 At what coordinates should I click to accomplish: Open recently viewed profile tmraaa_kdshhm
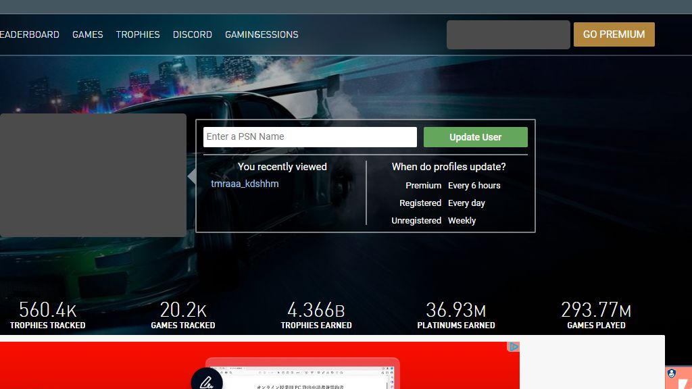click(x=245, y=184)
